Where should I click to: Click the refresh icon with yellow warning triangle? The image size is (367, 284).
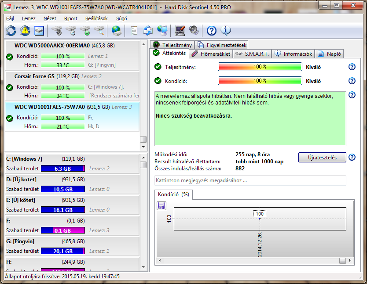25,31
